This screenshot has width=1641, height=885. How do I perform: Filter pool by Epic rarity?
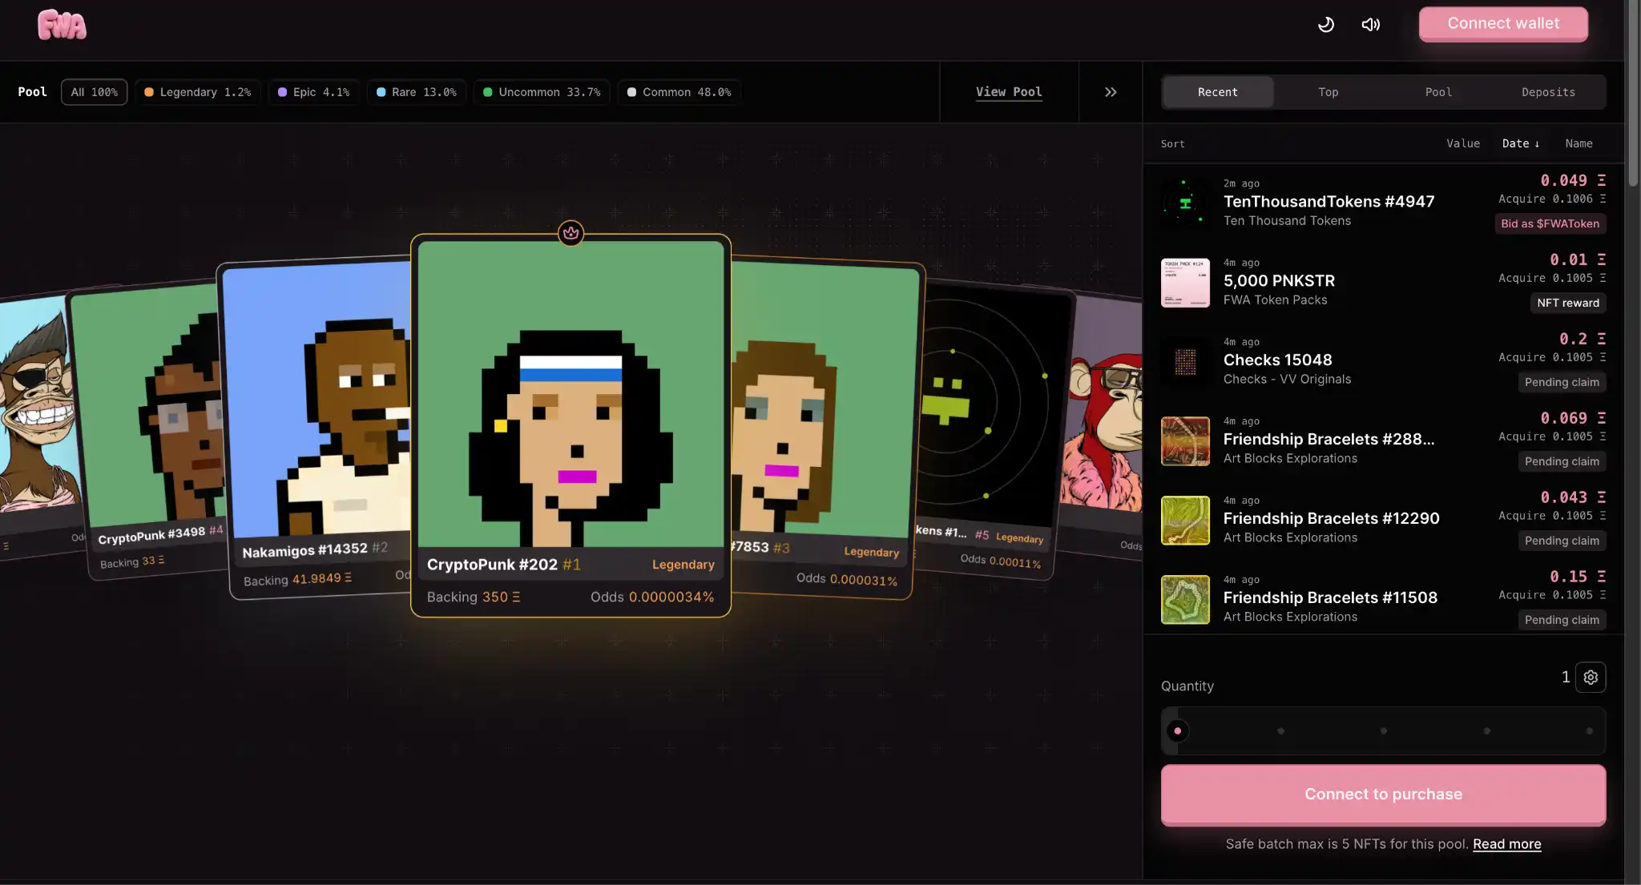coord(313,92)
